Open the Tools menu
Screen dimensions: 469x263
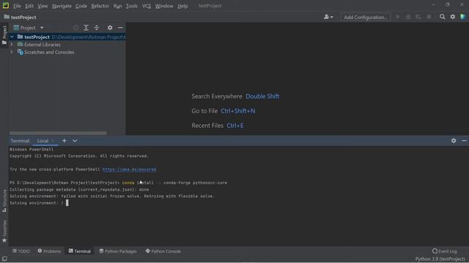tap(132, 6)
